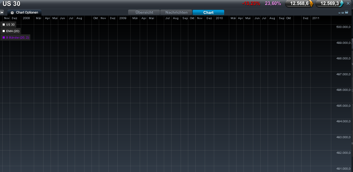Select the small chart size icon

click(339, 13)
